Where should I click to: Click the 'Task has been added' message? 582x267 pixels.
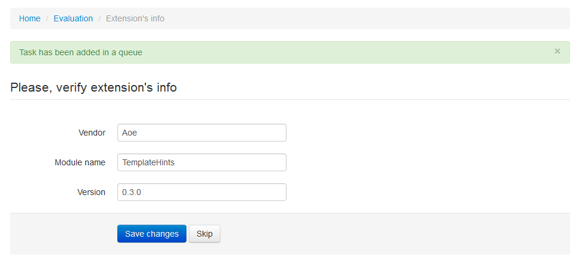80,52
